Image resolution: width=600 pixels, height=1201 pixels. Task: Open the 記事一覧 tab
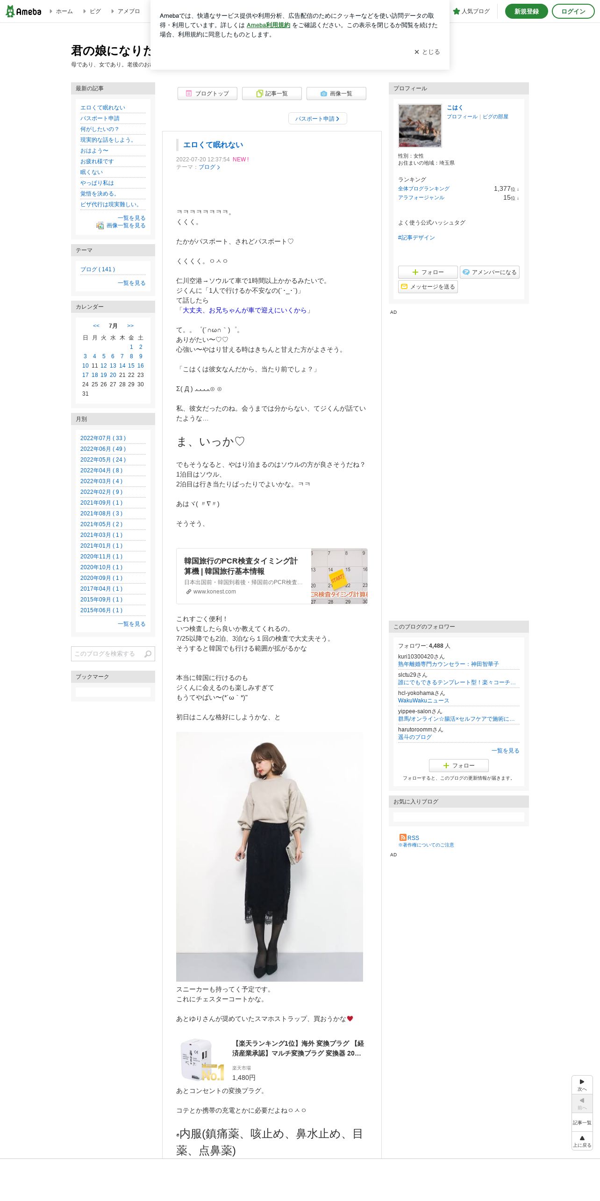[x=272, y=94]
